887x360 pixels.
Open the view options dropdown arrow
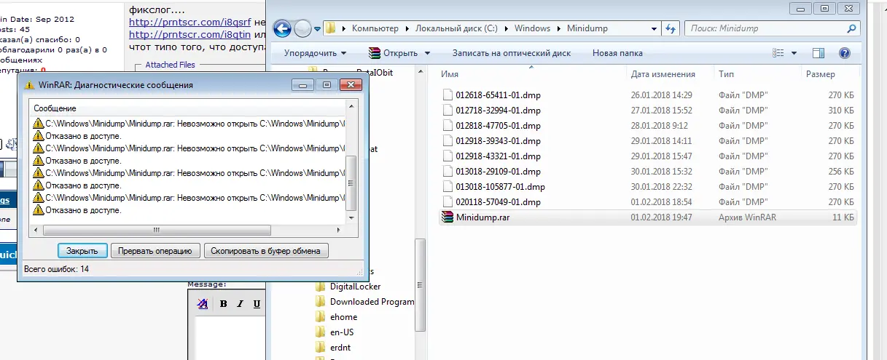pyautogui.click(x=794, y=53)
